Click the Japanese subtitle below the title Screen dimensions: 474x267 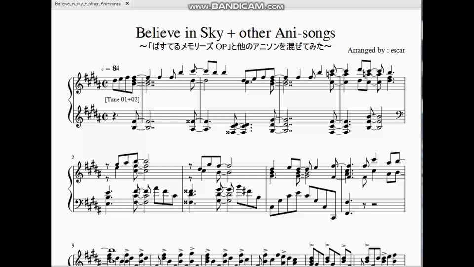pos(236,46)
